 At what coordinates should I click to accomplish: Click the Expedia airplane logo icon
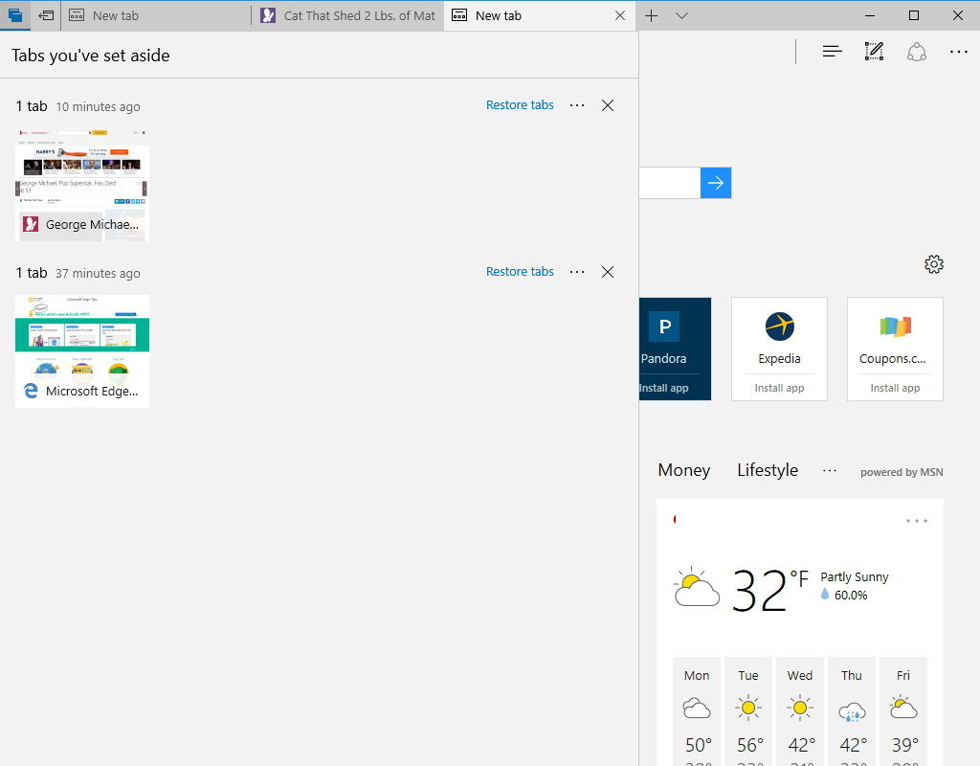pos(779,326)
